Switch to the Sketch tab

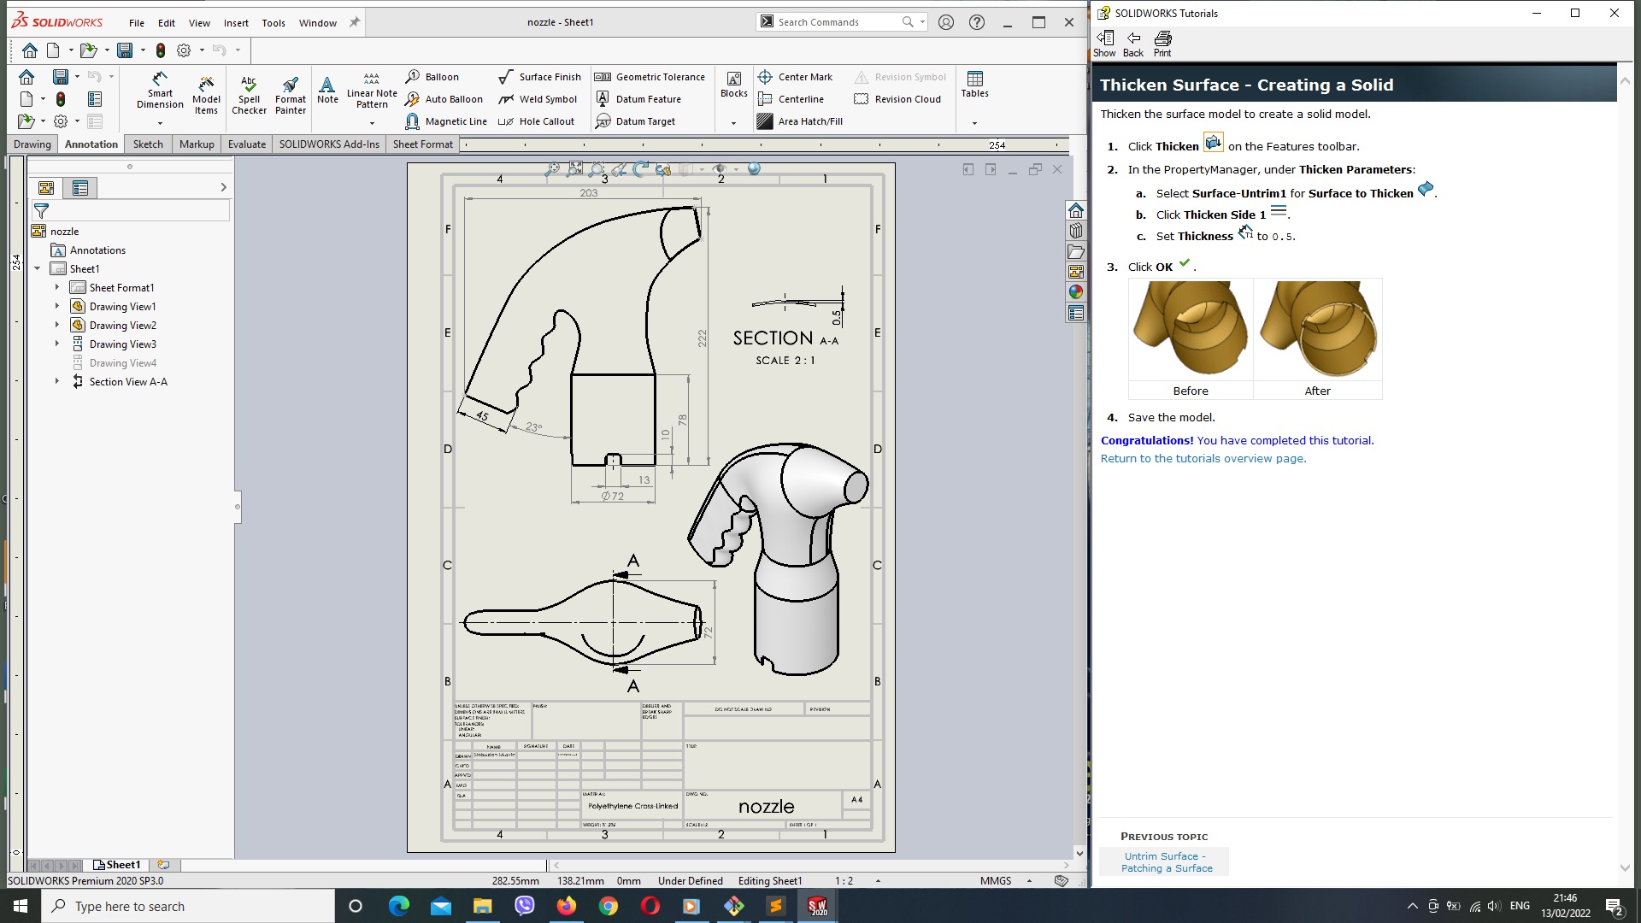148,144
